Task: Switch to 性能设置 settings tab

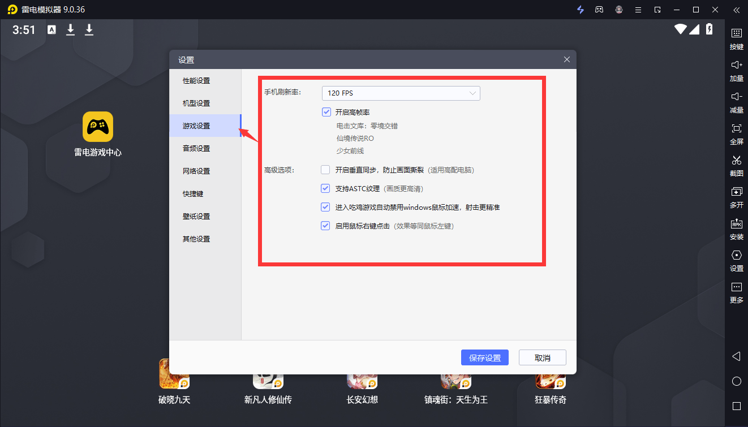Action: (196, 81)
